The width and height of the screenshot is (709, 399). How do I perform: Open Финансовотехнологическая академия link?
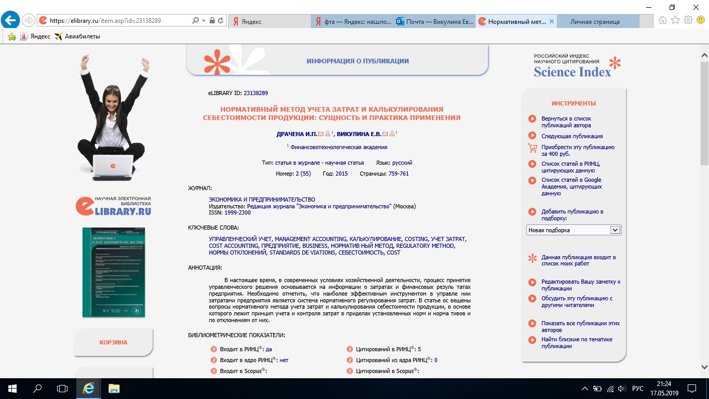(339, 147)
